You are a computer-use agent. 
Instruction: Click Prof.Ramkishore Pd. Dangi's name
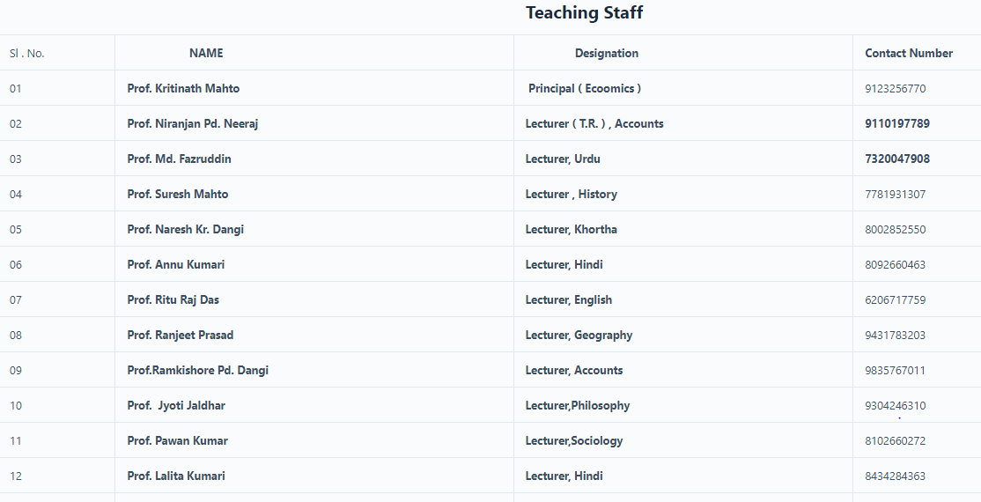198,370
